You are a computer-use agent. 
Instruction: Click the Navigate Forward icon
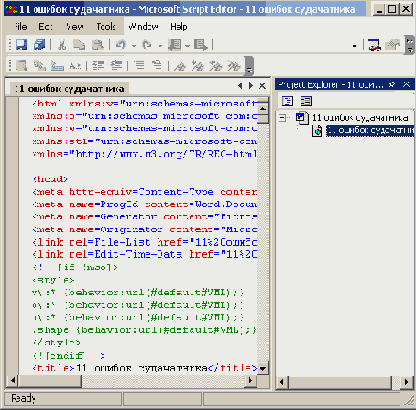201,45
